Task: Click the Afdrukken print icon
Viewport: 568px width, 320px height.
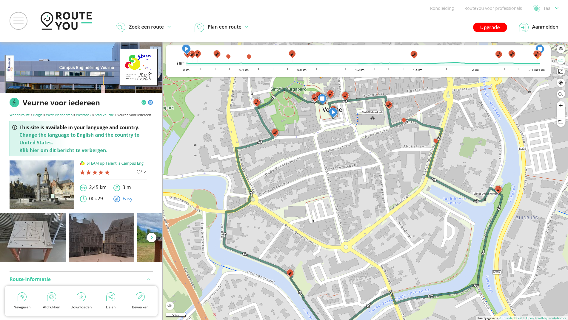Action: pos(52,297)
